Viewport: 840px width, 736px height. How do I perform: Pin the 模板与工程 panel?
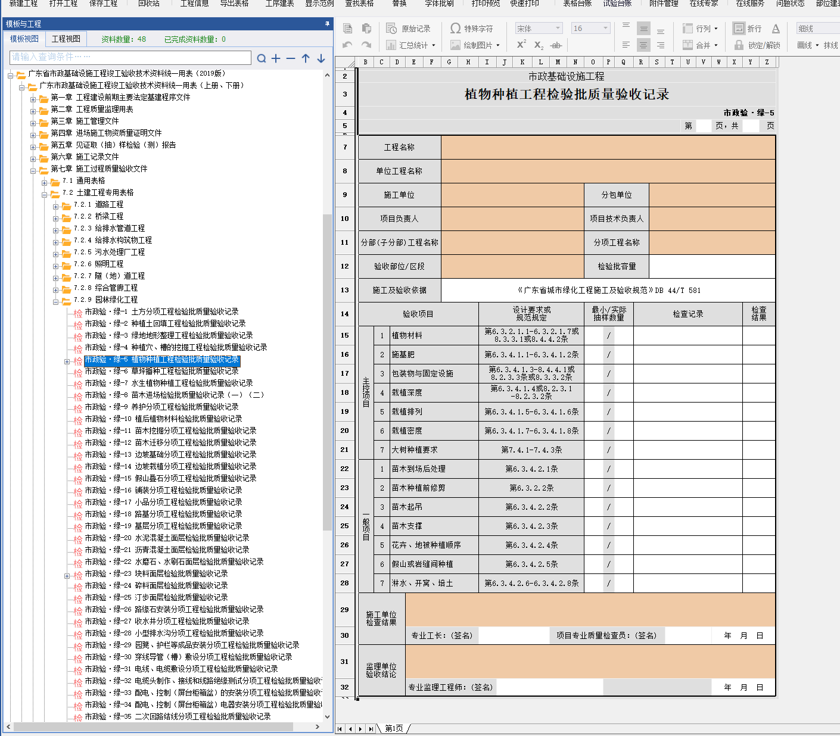[327, 24]
